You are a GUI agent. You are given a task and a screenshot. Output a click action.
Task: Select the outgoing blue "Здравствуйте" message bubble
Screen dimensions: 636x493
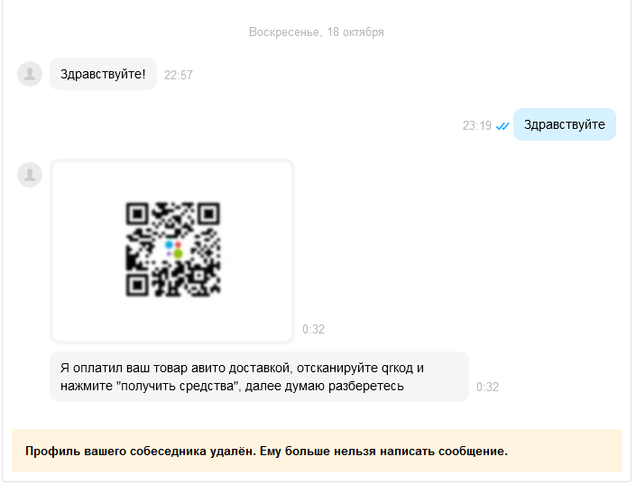(564, 125)
